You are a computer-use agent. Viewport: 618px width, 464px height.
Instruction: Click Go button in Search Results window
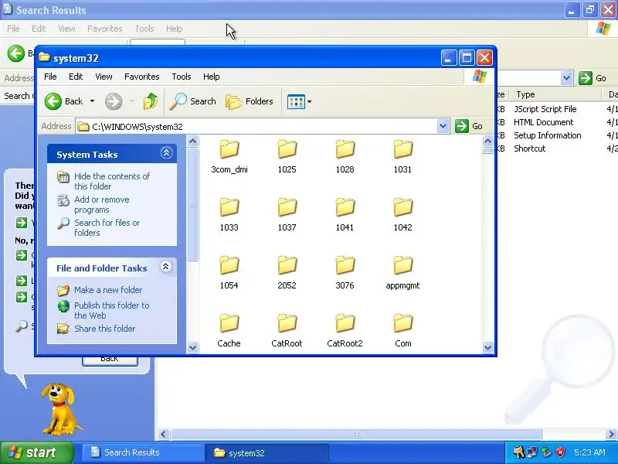tap(593, 78)
